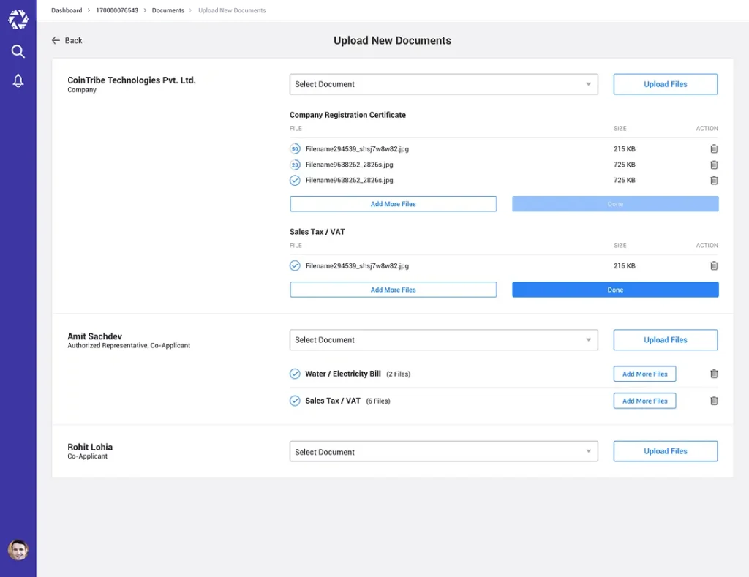Click checkmark on the 216 KB file

click(x=295, y=266)
